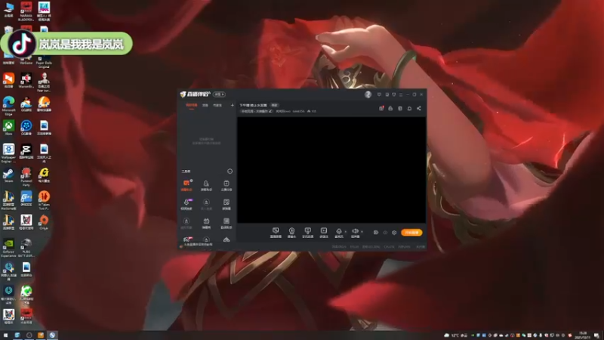Click the Windows Start button
The height and width of the screenshot is (340, 604).
click(5, 335)
